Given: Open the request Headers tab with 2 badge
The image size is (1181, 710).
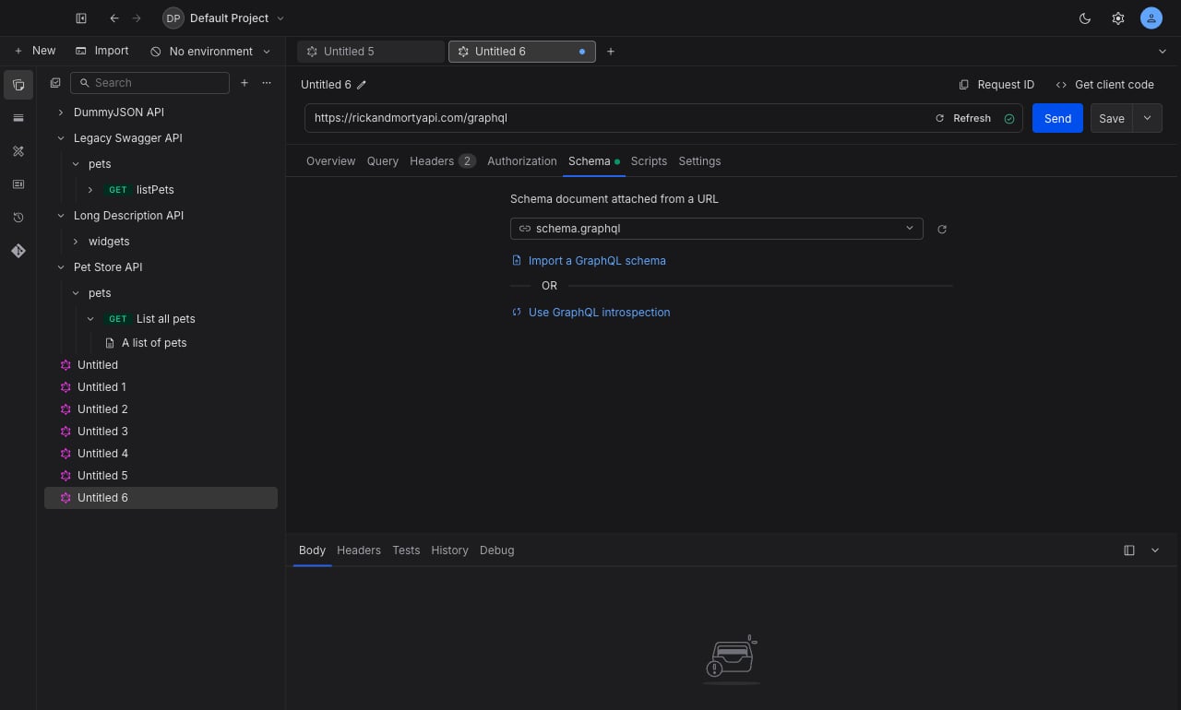Looking at the screenshot, I should pyautogui.click(x=443, y=161).
